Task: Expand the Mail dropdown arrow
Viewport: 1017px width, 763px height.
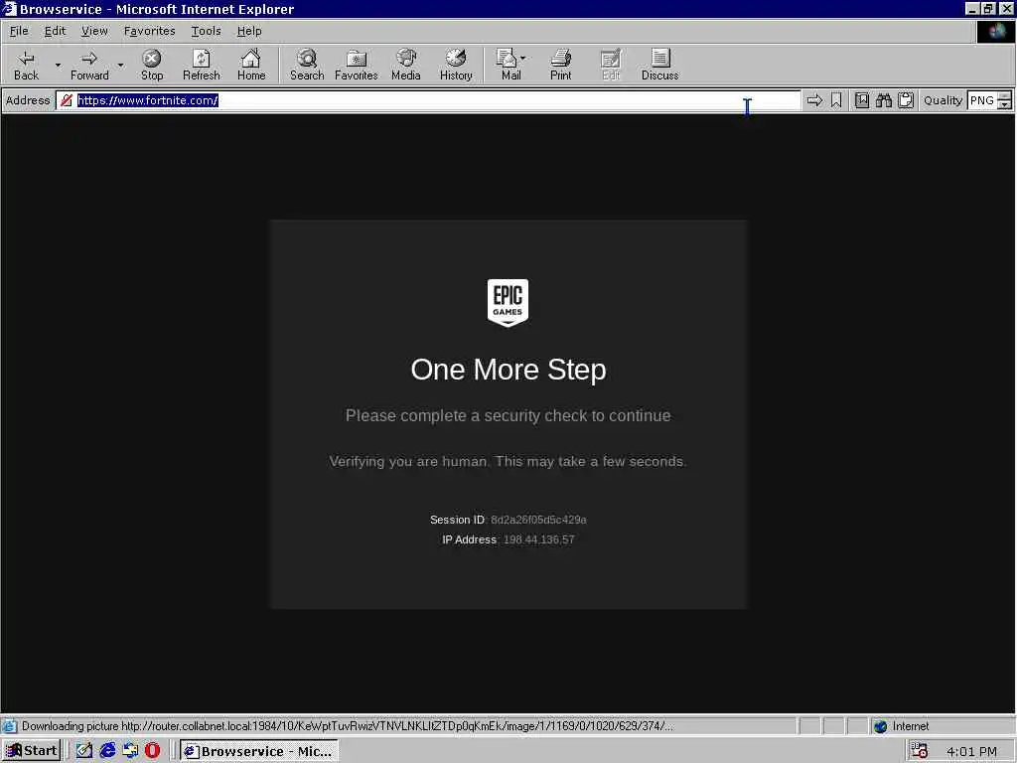Action: coord(522,58)
